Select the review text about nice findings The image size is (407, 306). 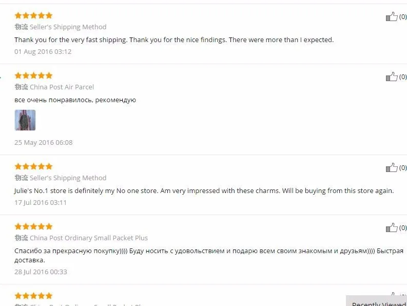click(174, 40)
